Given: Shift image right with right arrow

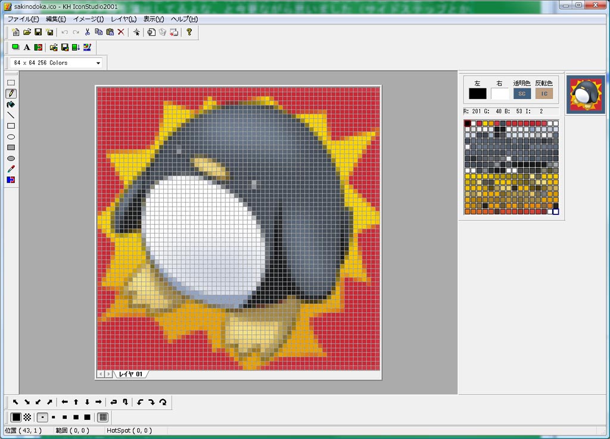Looking at the screenshot, I should [x=99, y=402].
